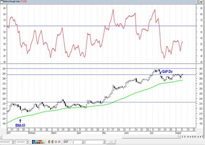The width and height of the screenshot is (205, 145).
Task: Select the red swatch in the color palette
Action: coord(41,141)
